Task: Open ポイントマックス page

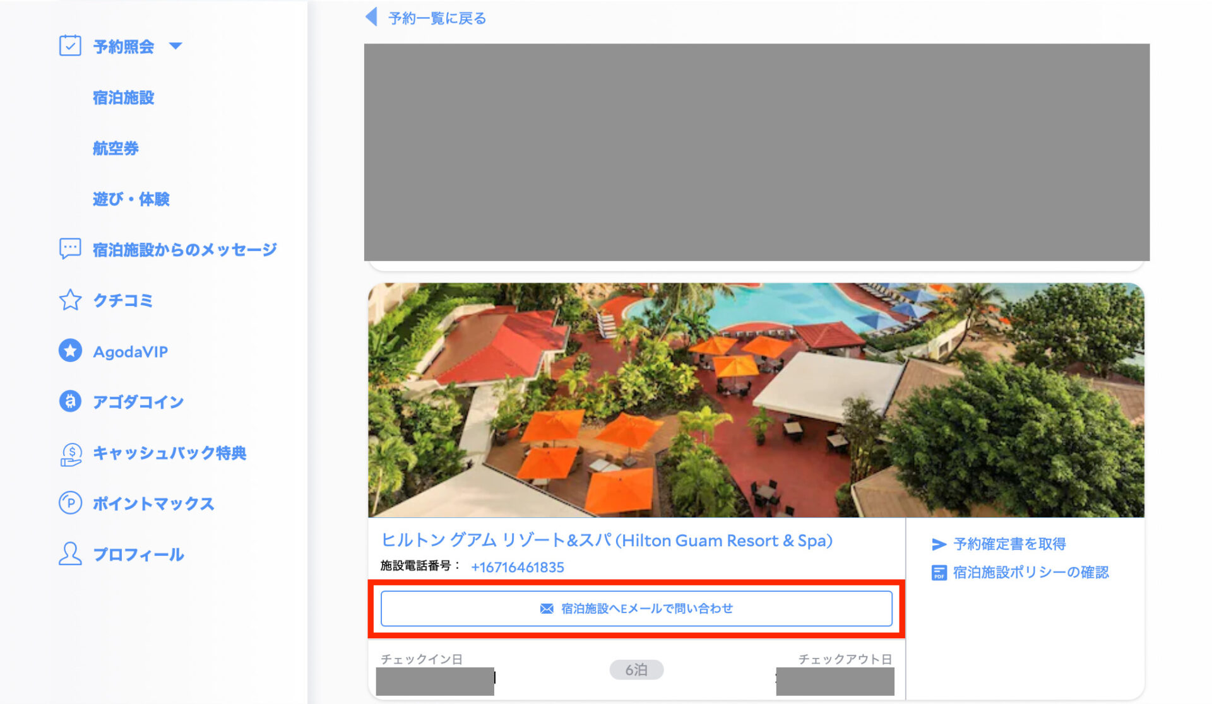Action: coord(153,503)
